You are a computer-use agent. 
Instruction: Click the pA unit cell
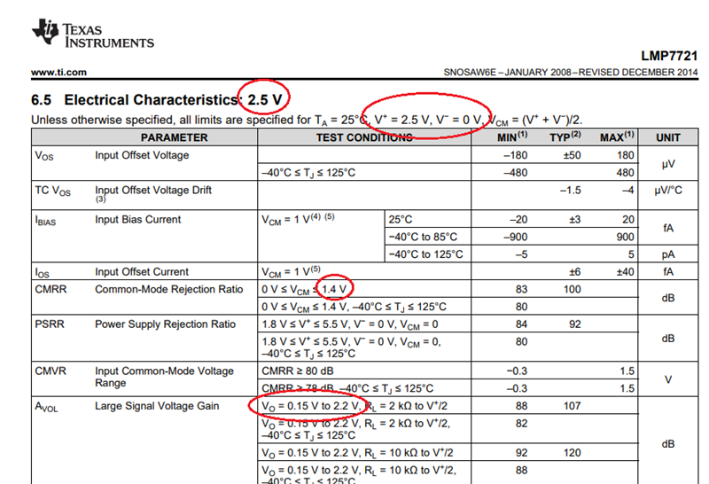668,254
